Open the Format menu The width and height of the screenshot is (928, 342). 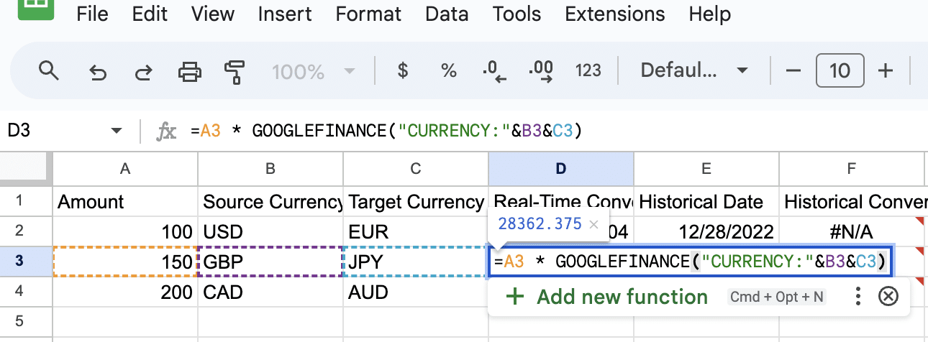368,14
